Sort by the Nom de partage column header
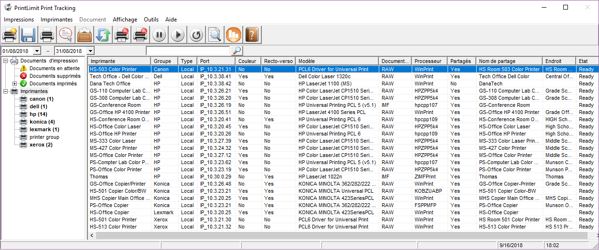 [510, 61]
